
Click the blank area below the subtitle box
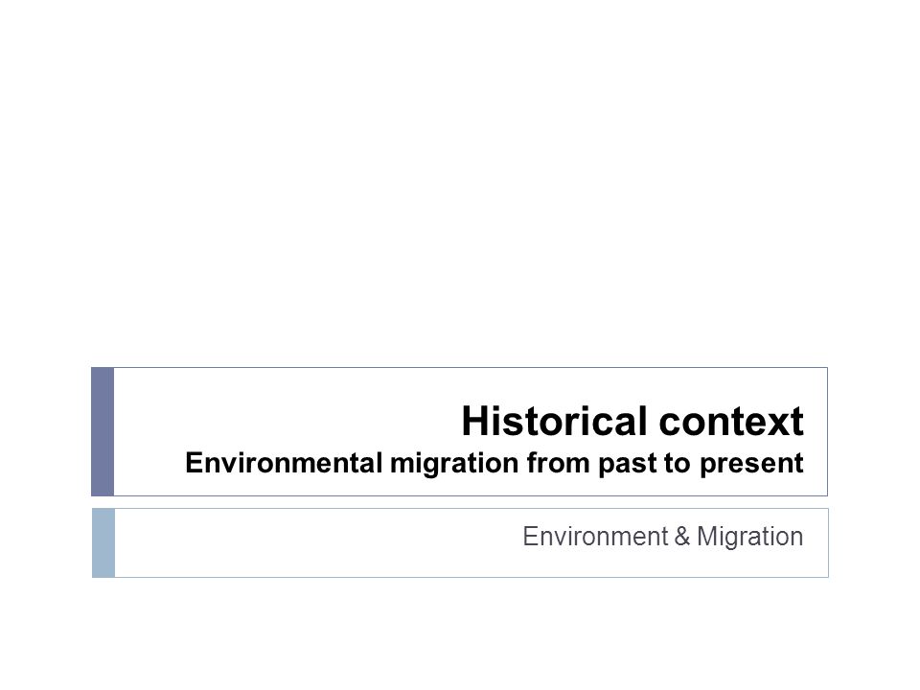[x=460, y=633]
